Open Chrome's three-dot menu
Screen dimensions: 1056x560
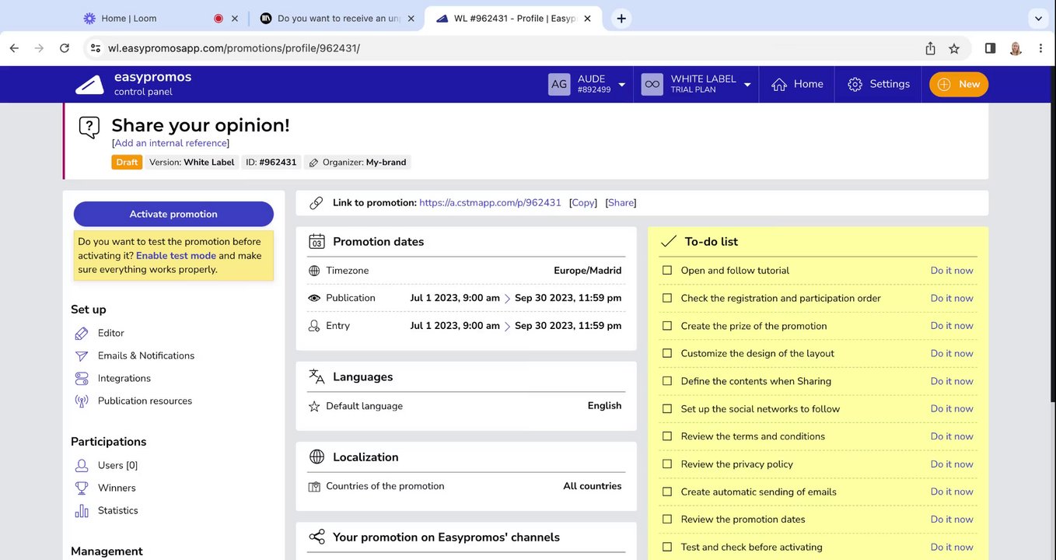pyautogui.click(x=1040, y=48)
